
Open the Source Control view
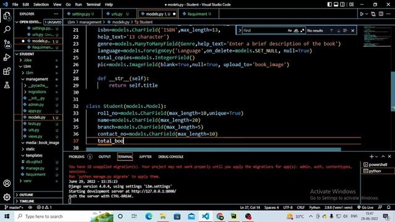[x=7, y=44]
